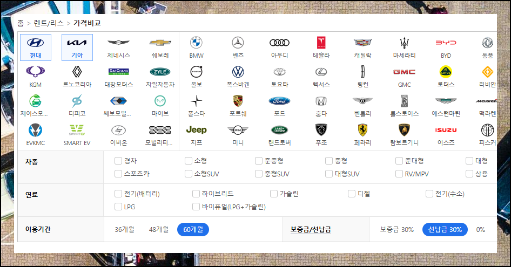Pick the Lotus (로터스) brand logo
This screenshot has width=511, height=267.
[446, 72]
